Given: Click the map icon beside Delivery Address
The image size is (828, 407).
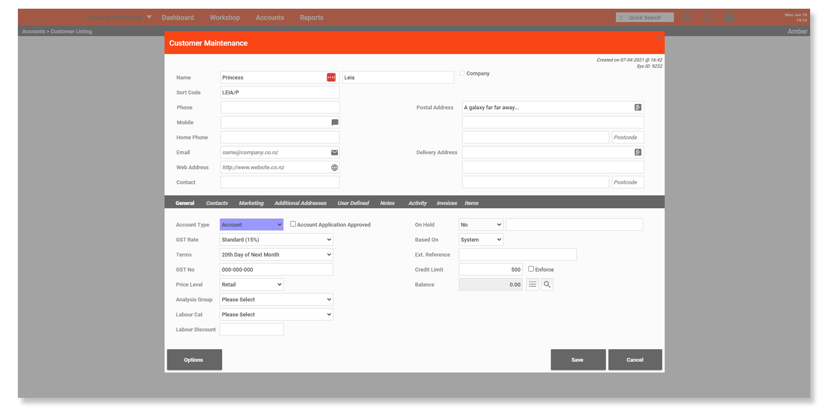Looking at the screenshot, I should [x=638, y=152].
